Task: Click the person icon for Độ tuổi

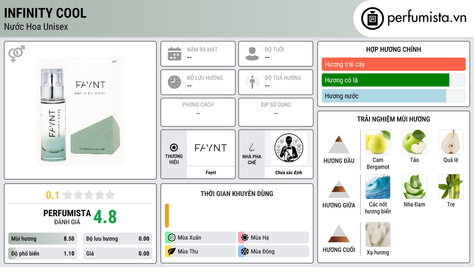Action: tap(252, 54)
